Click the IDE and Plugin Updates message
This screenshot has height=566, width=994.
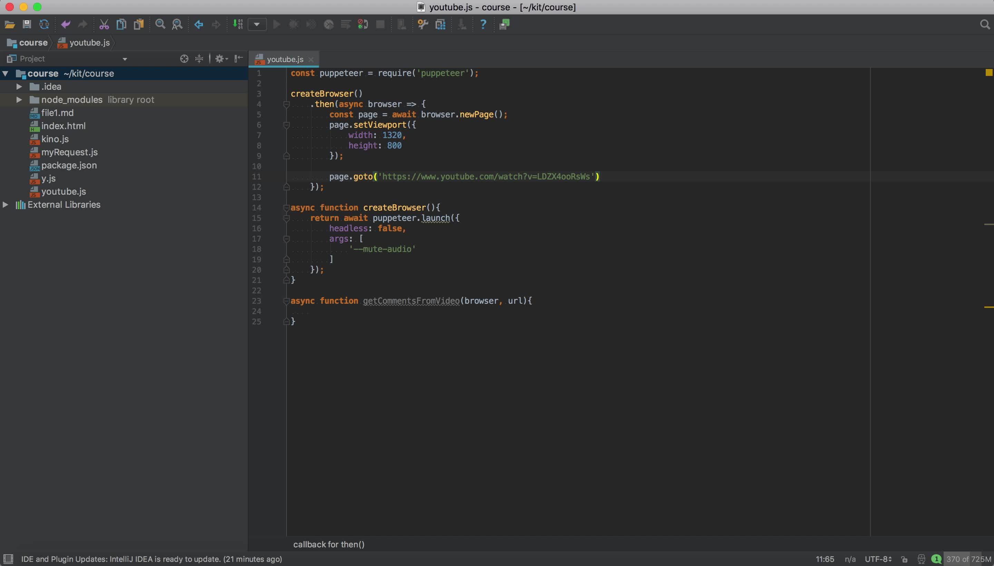(152, 559)
